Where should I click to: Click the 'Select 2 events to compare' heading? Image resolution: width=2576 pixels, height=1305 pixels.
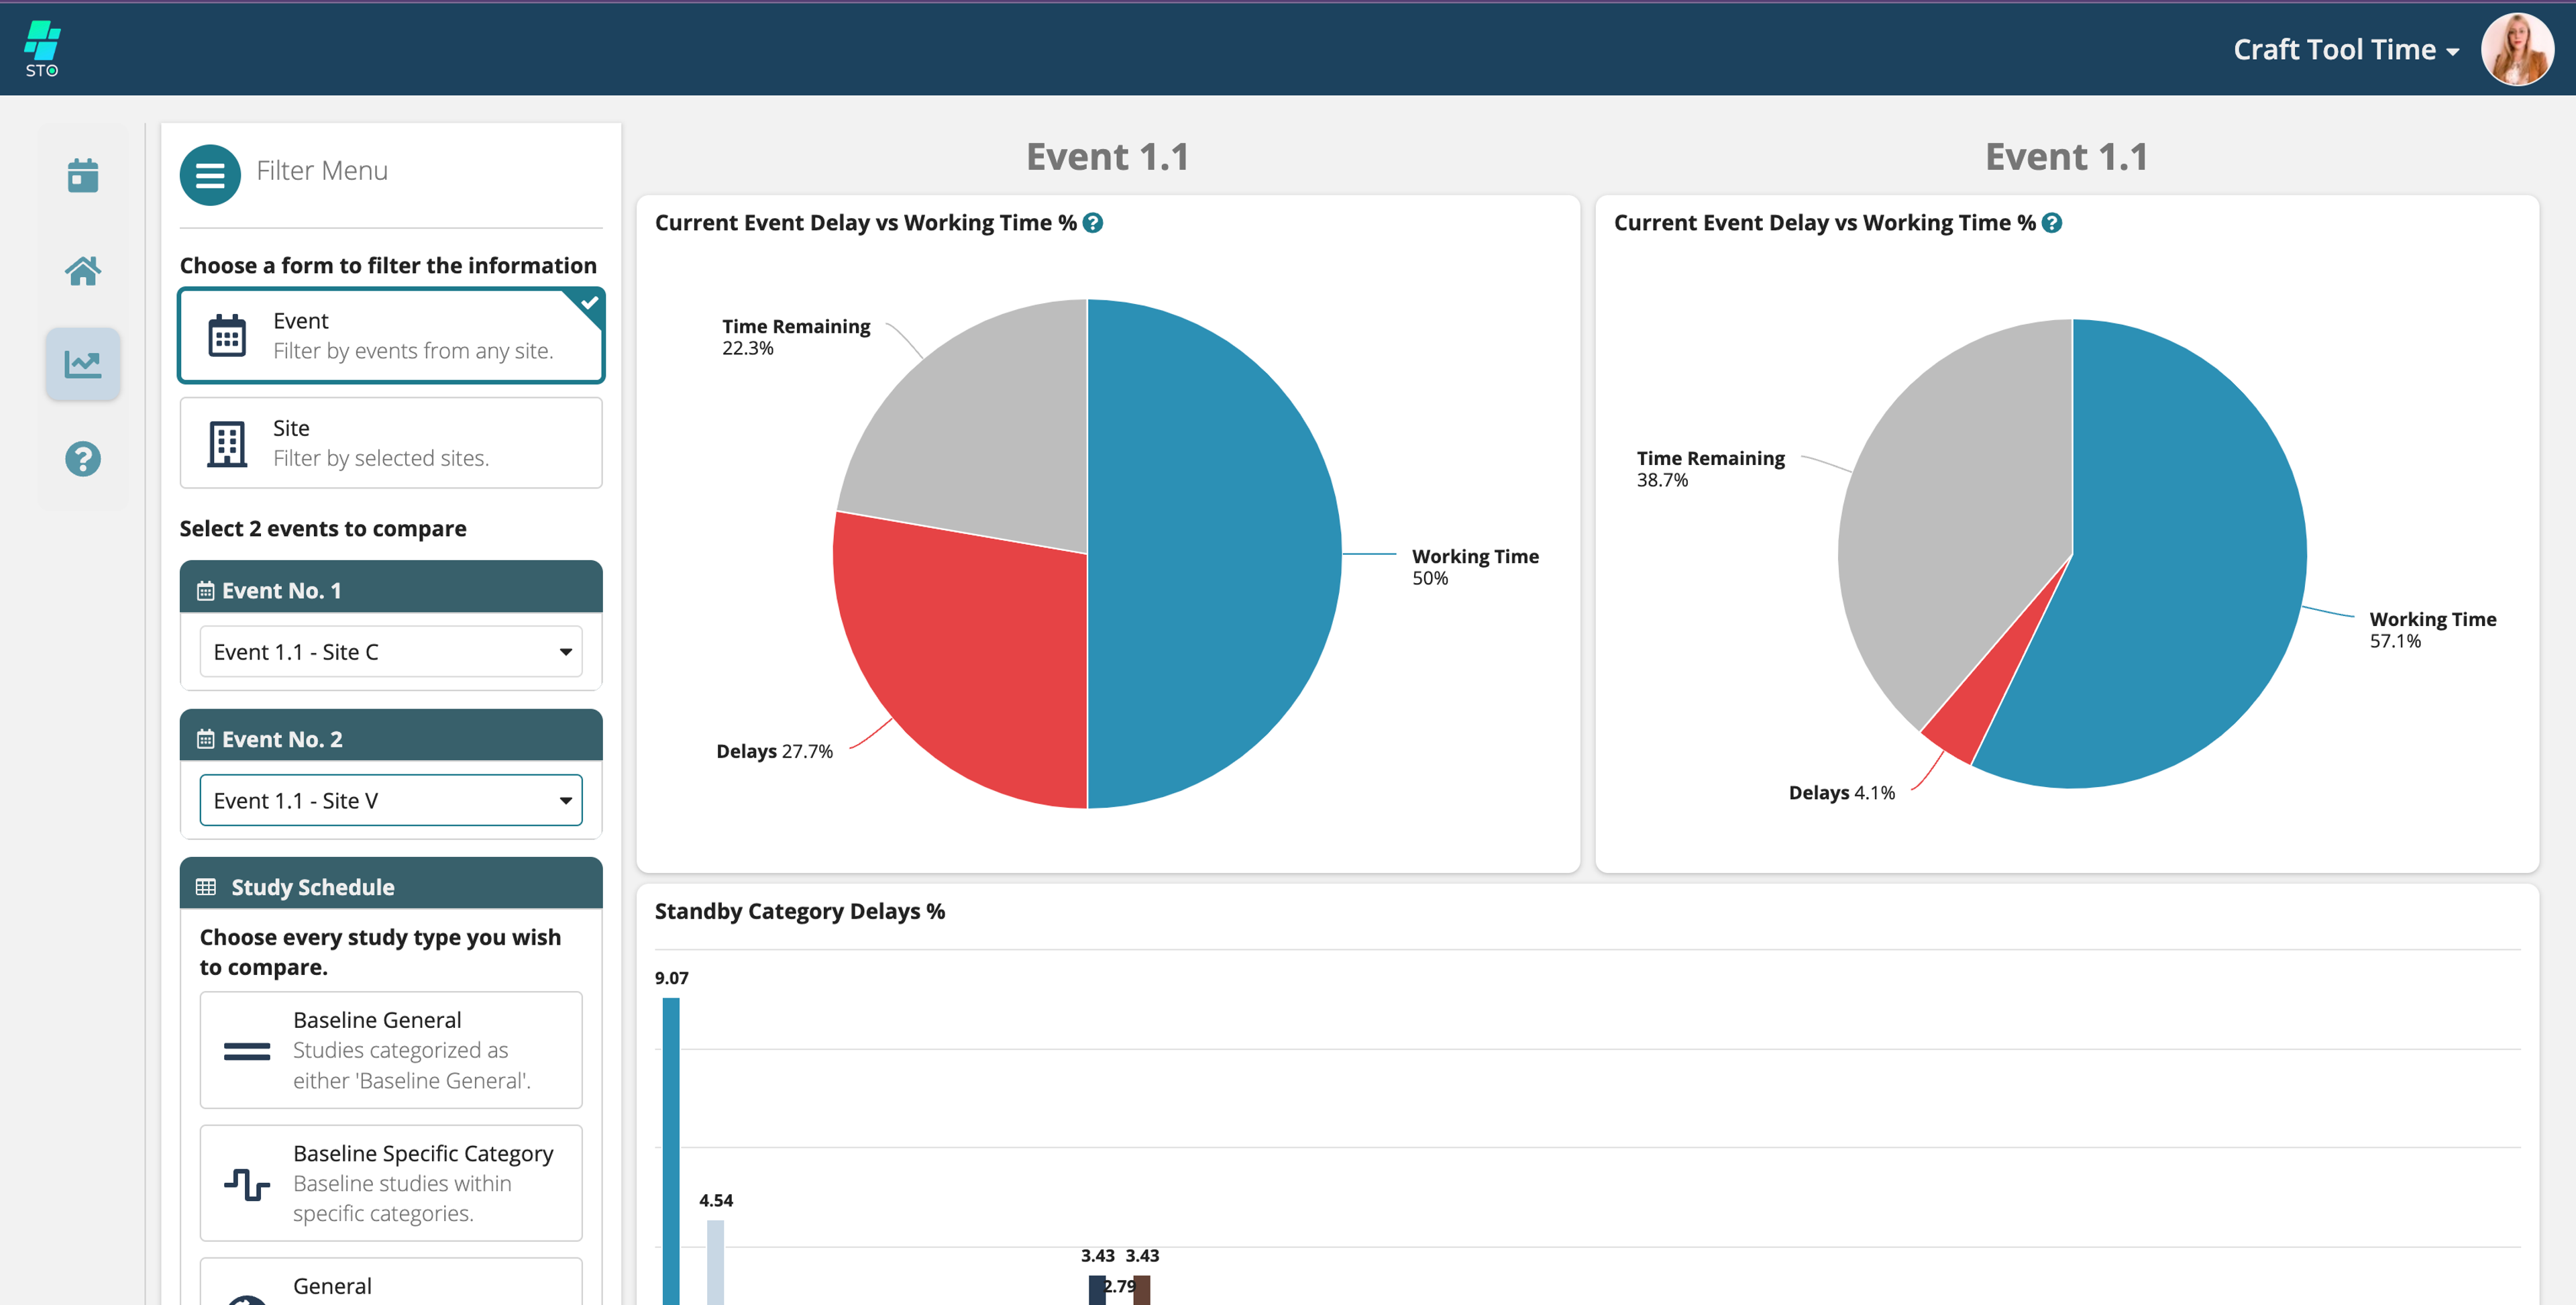323,528
